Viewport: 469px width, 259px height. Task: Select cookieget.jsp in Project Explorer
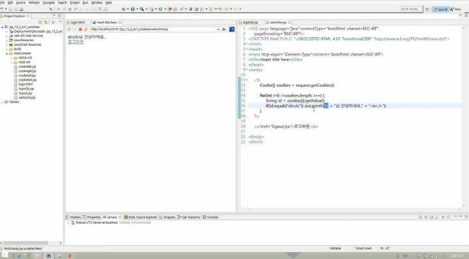(x=27, y=71)
